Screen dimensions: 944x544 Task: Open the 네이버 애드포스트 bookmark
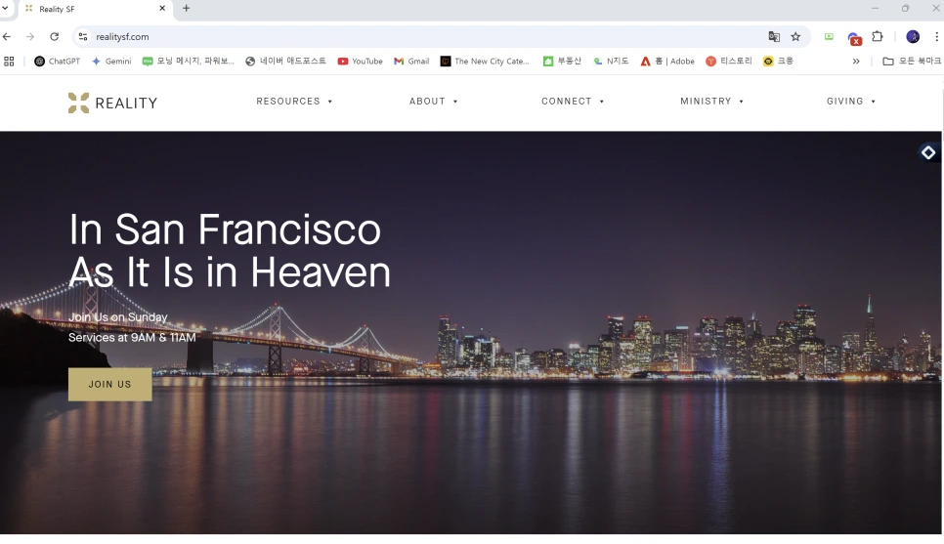pos(286,62)
